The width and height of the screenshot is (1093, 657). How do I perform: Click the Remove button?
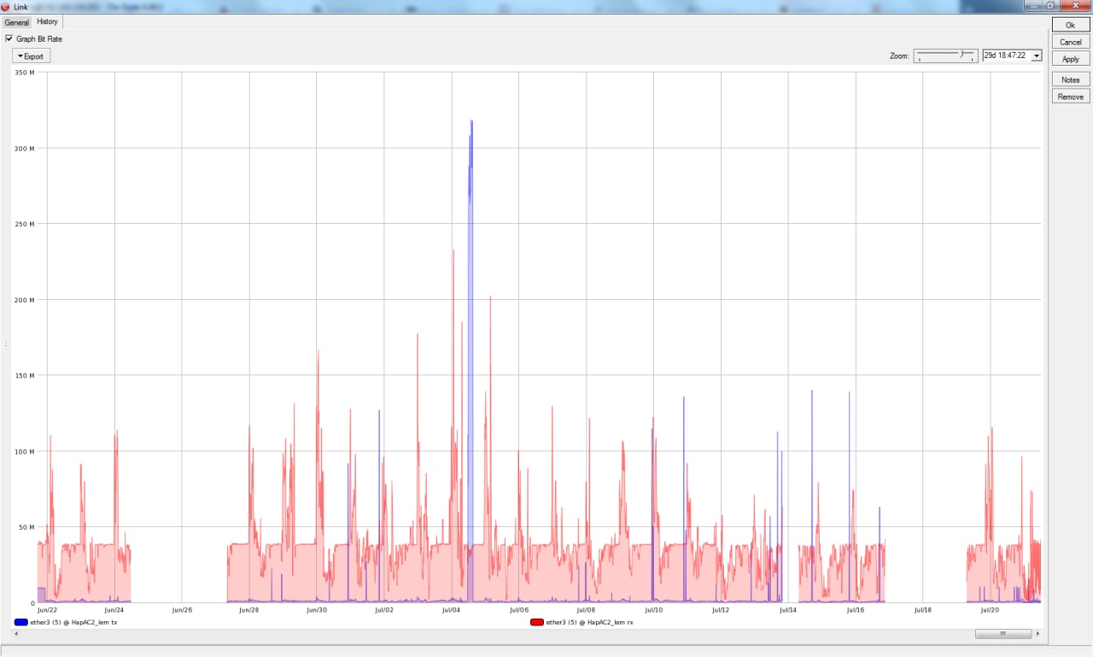(x=1071, y=97)
